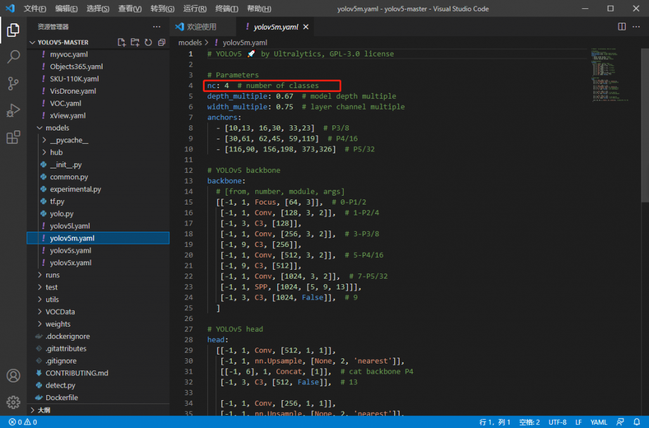649x428 pixels.
Task: Click the New Folder icon in explorer header
Action: point(135,42)
